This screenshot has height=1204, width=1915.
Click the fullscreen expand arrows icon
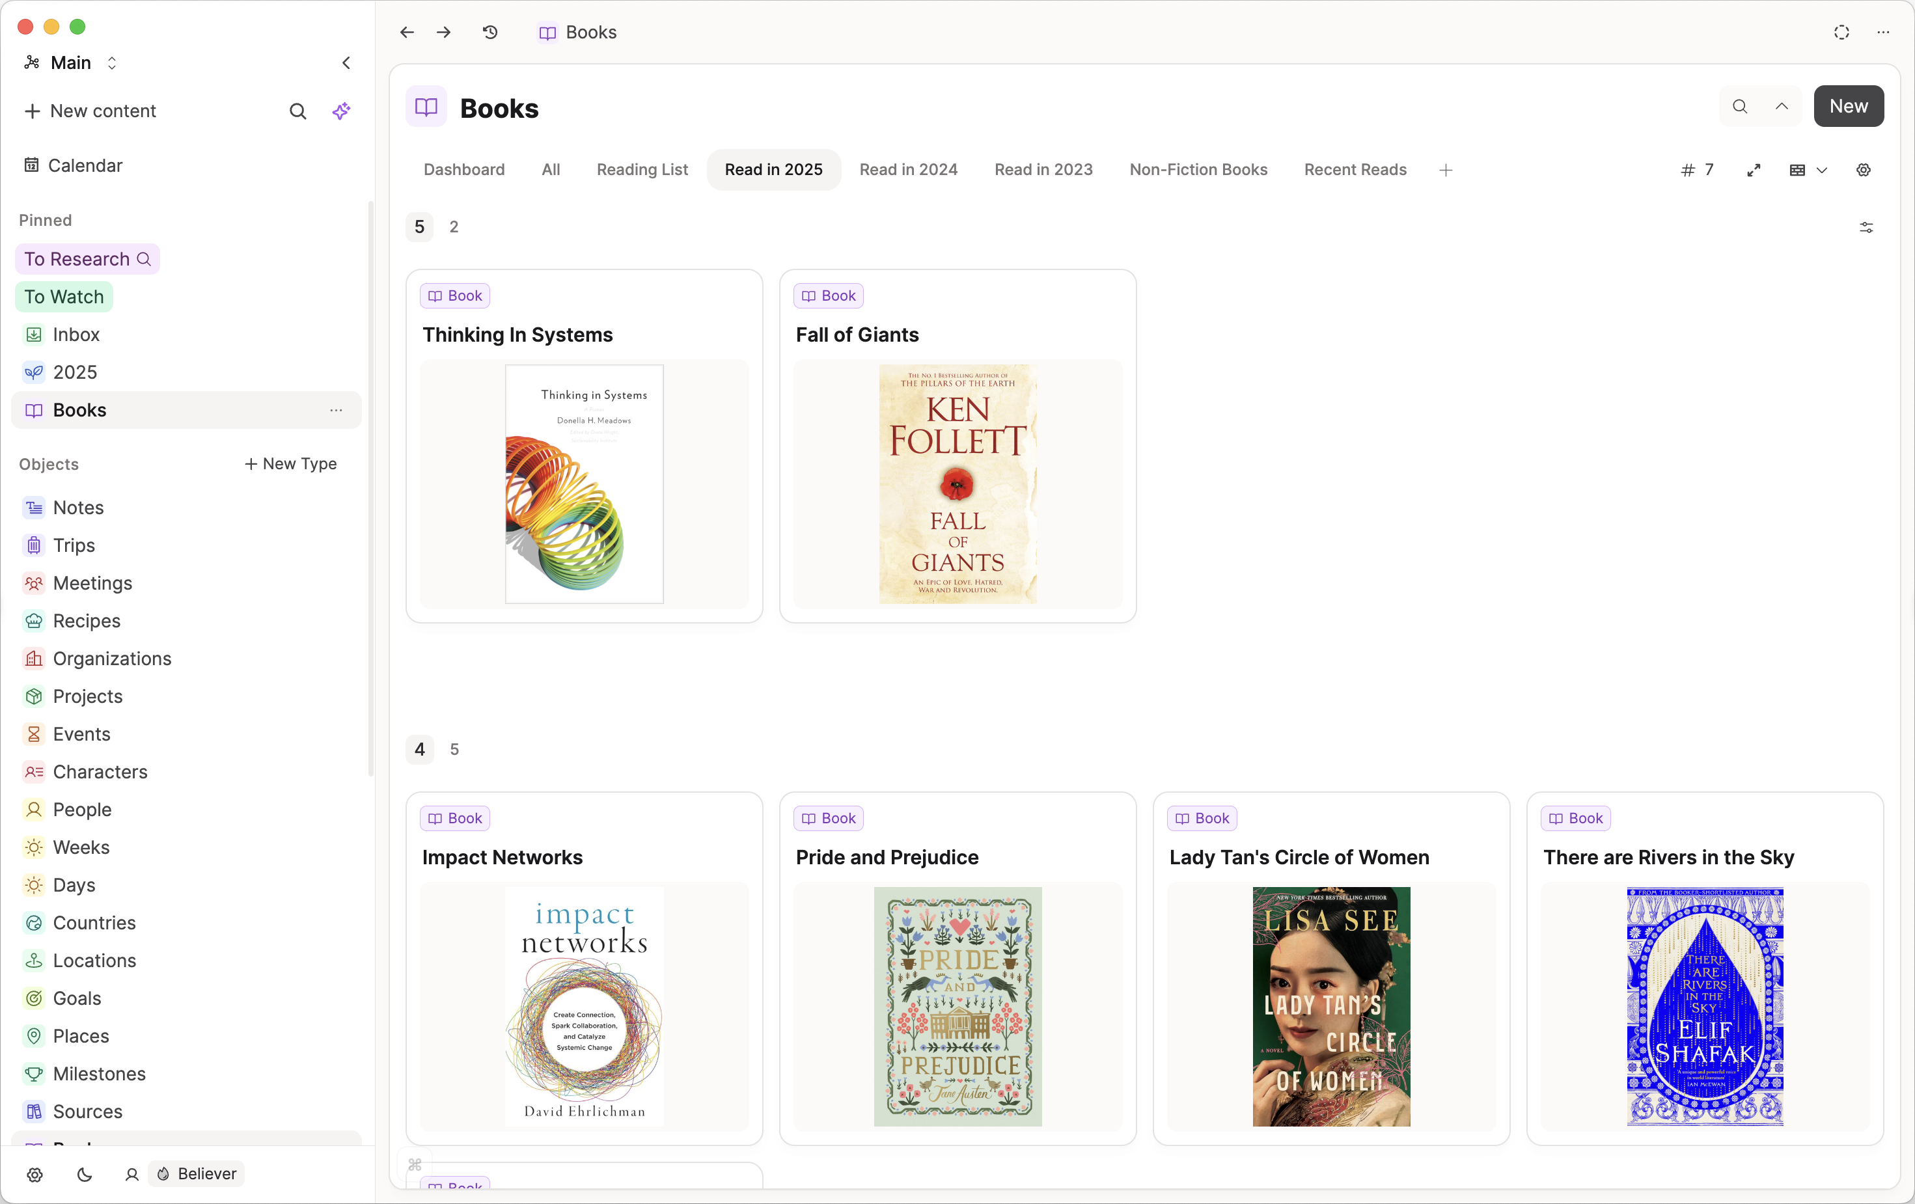1754,169
